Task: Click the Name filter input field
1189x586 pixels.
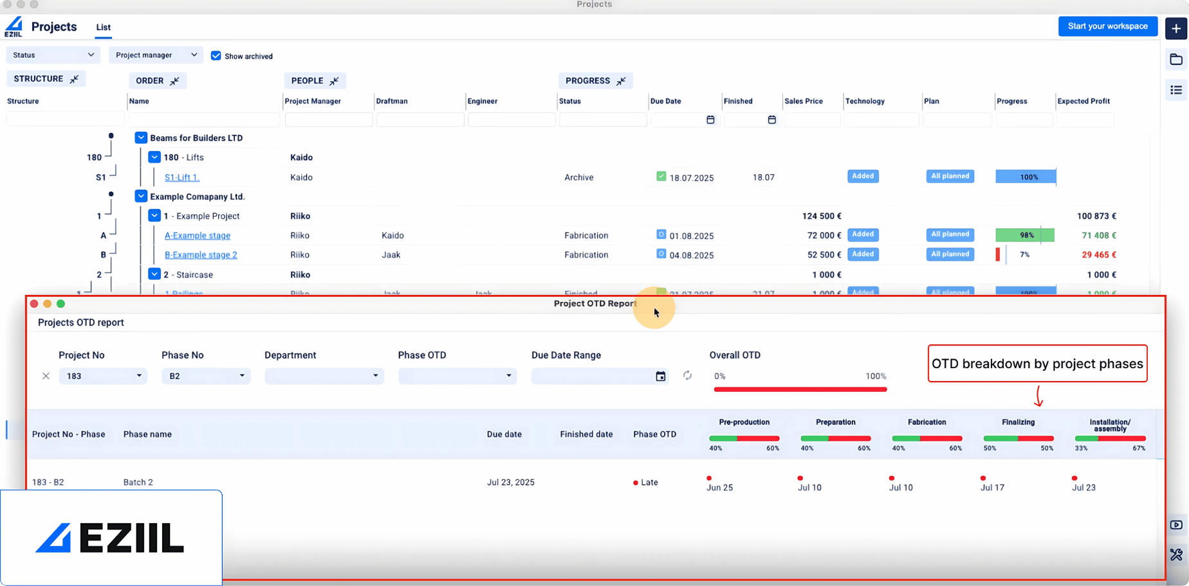Action: [x=204, y=119]
